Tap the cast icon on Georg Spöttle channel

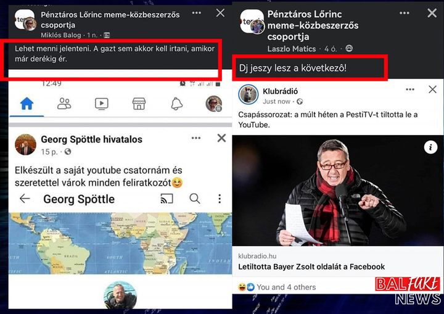(166, 199)
